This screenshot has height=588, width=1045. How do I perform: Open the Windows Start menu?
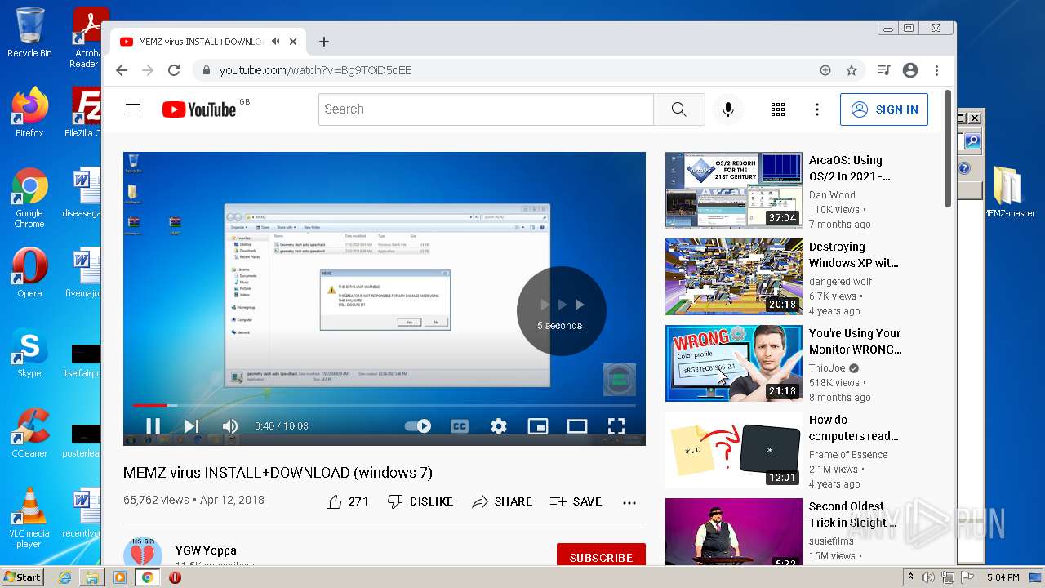(x=23, y=577)
